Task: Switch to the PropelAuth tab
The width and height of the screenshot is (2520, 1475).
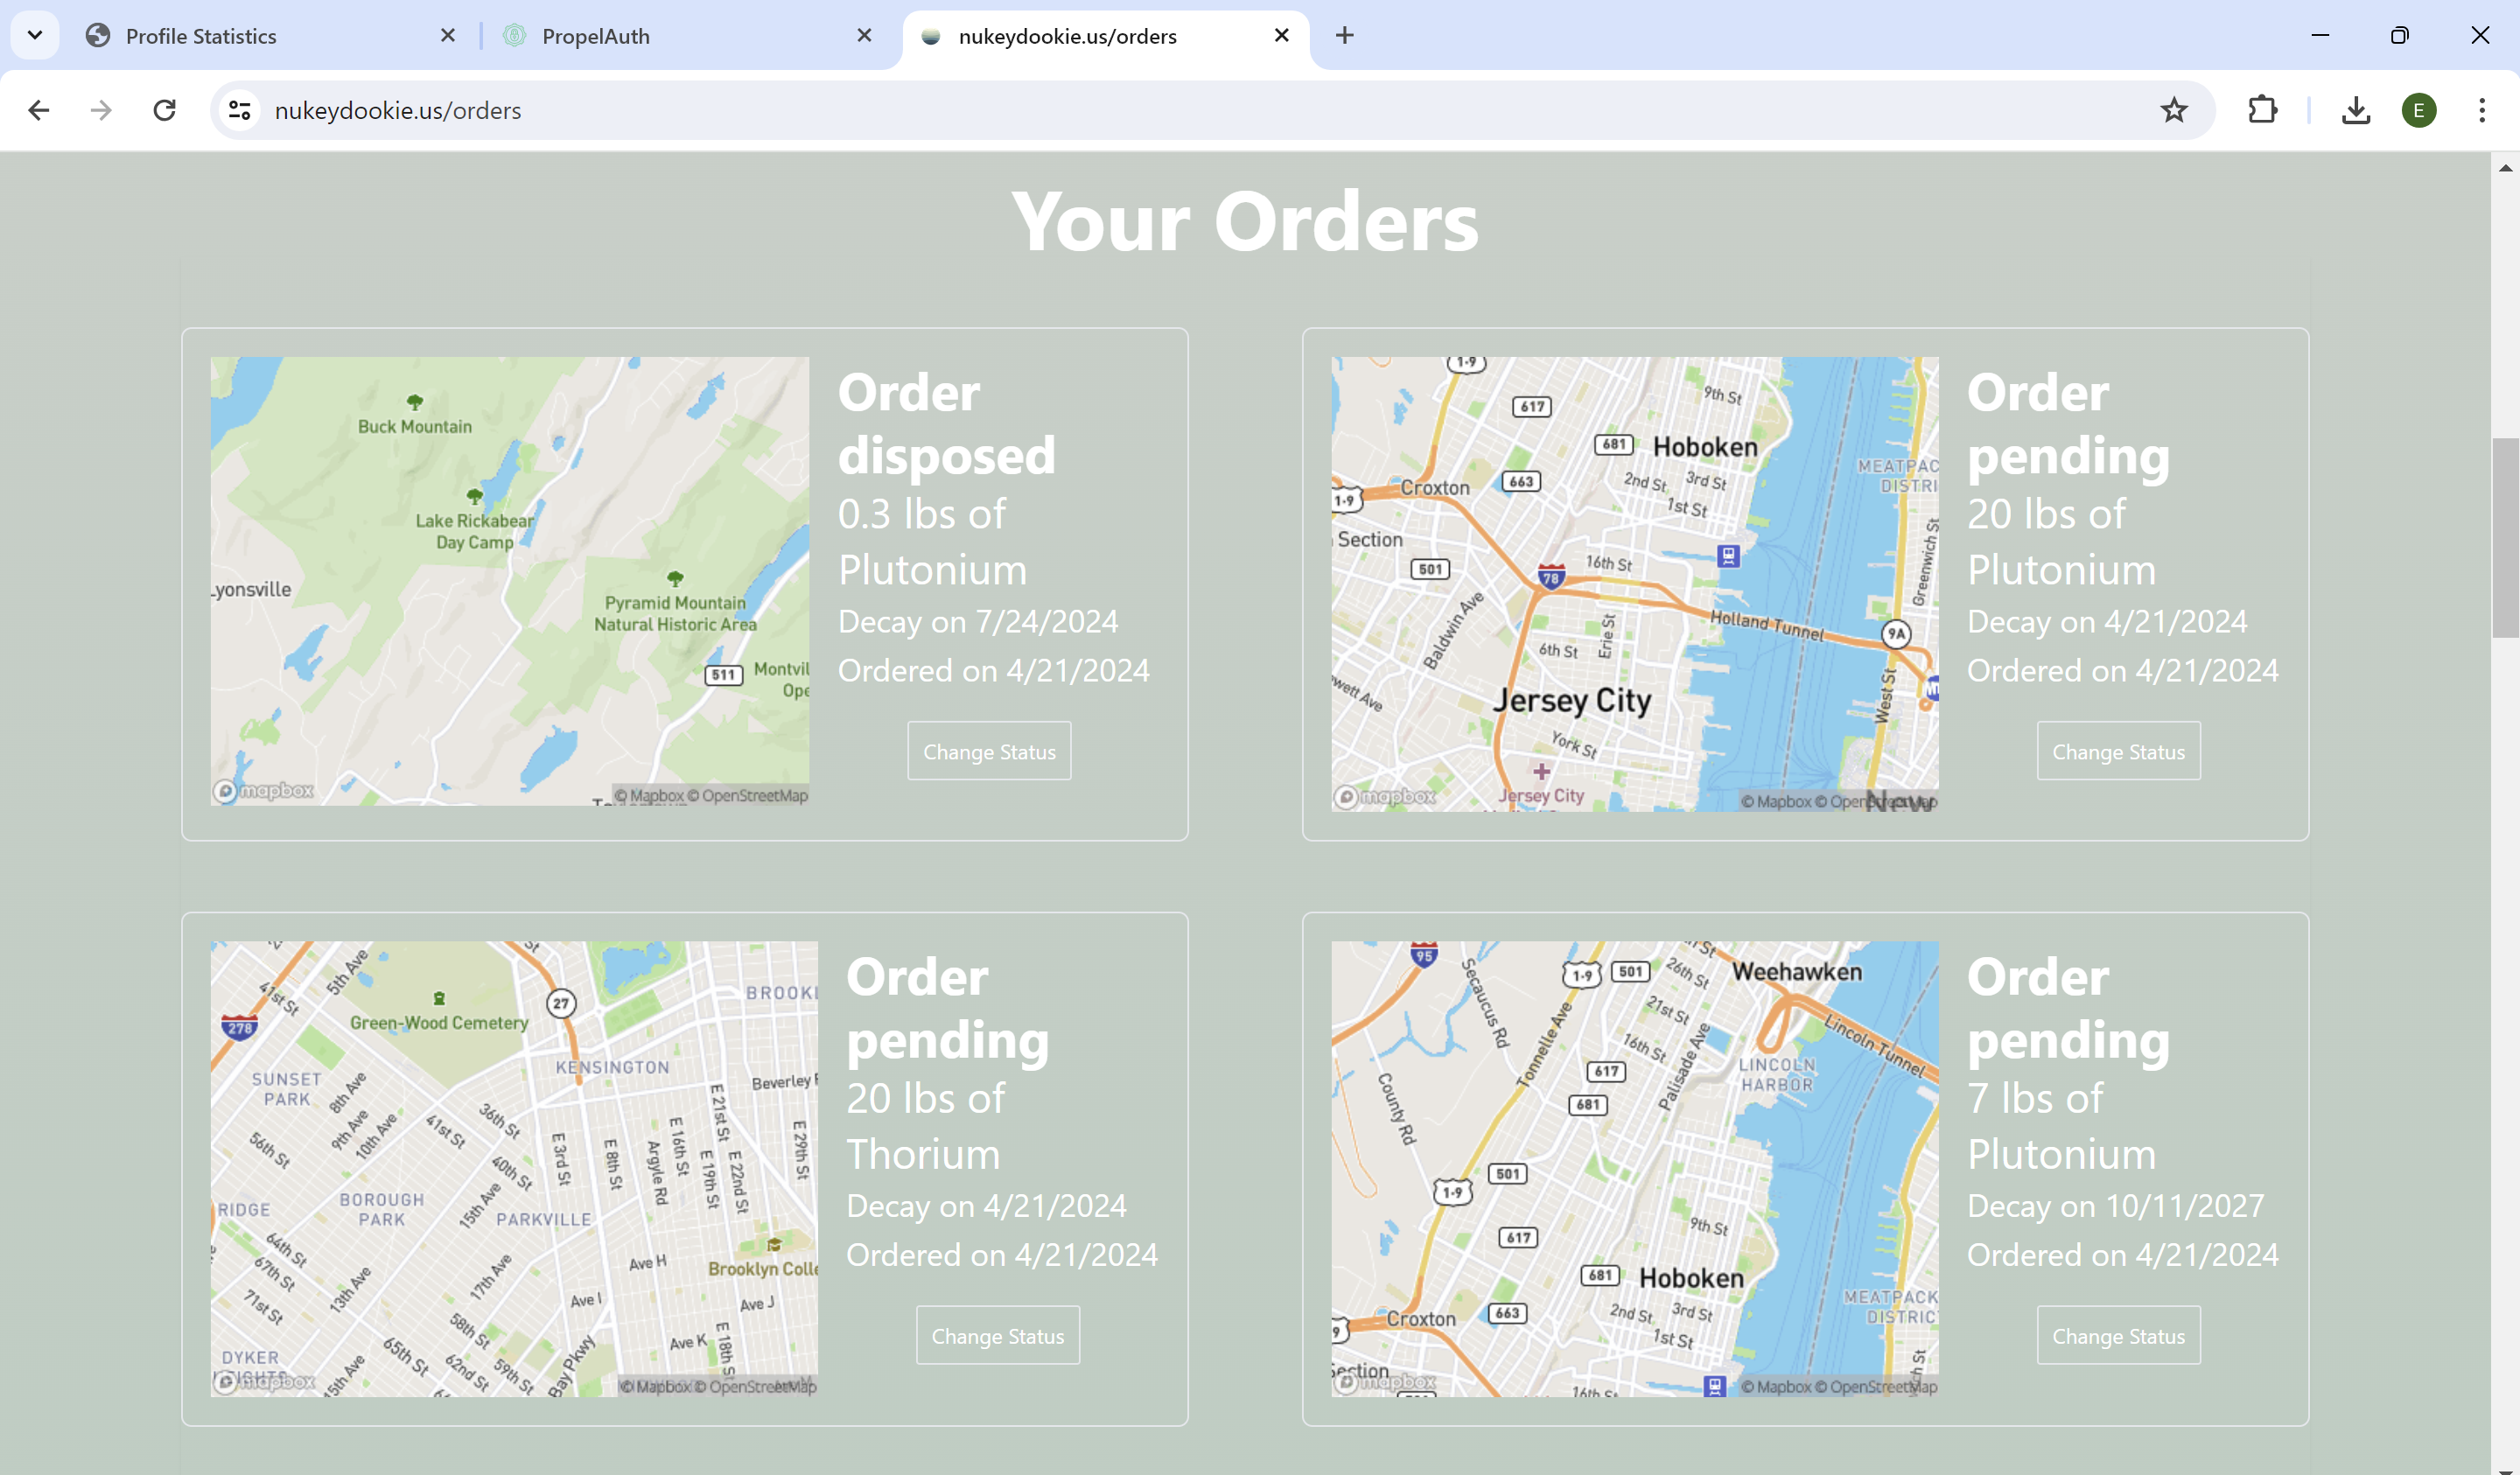Action: pyautogui.click(x=595, y=36)
